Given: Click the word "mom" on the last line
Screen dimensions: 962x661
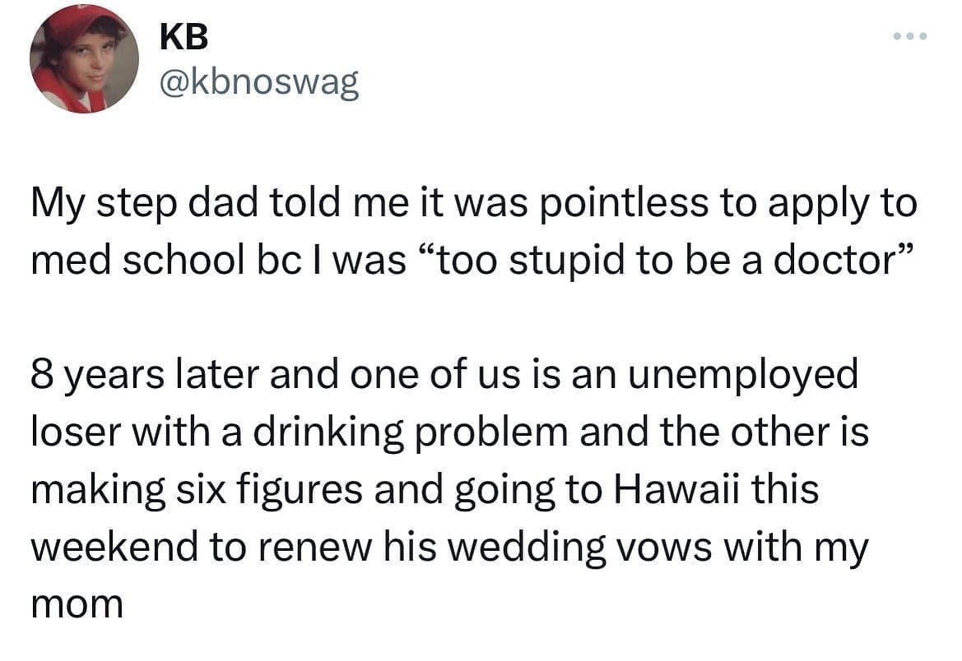Looking at the screenshot, I should coord(77,604).
